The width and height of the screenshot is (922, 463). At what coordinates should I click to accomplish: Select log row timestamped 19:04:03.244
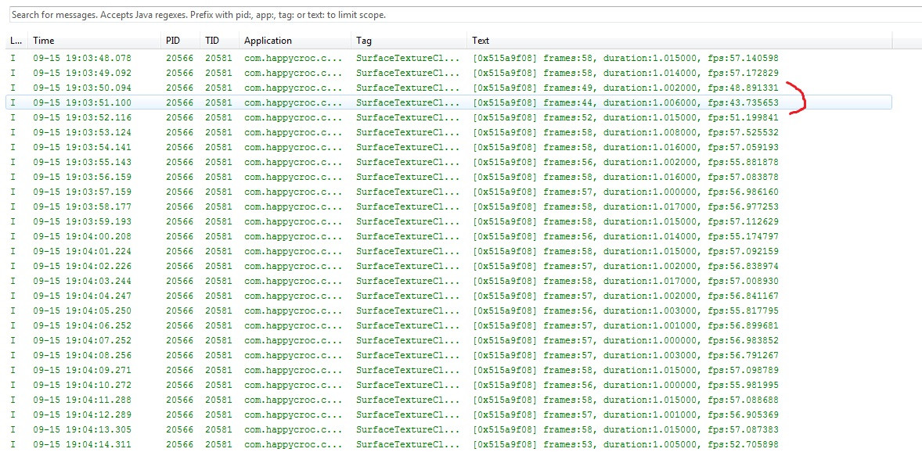[x=449, y=281]
